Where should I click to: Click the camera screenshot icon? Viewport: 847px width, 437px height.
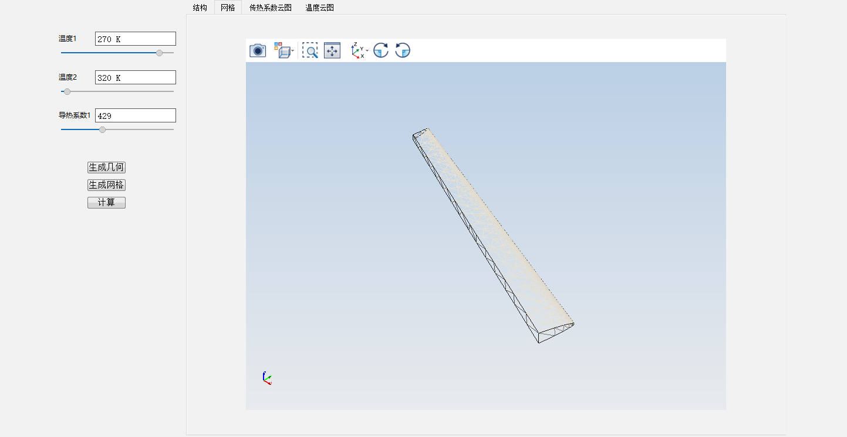258,51
